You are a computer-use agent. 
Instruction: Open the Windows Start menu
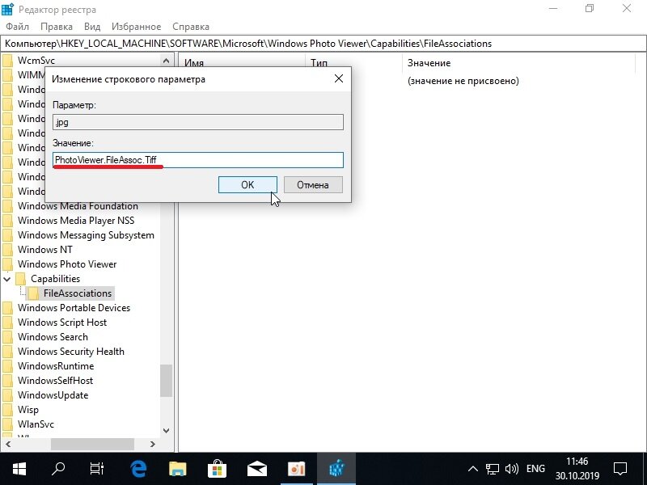point(19,469)
